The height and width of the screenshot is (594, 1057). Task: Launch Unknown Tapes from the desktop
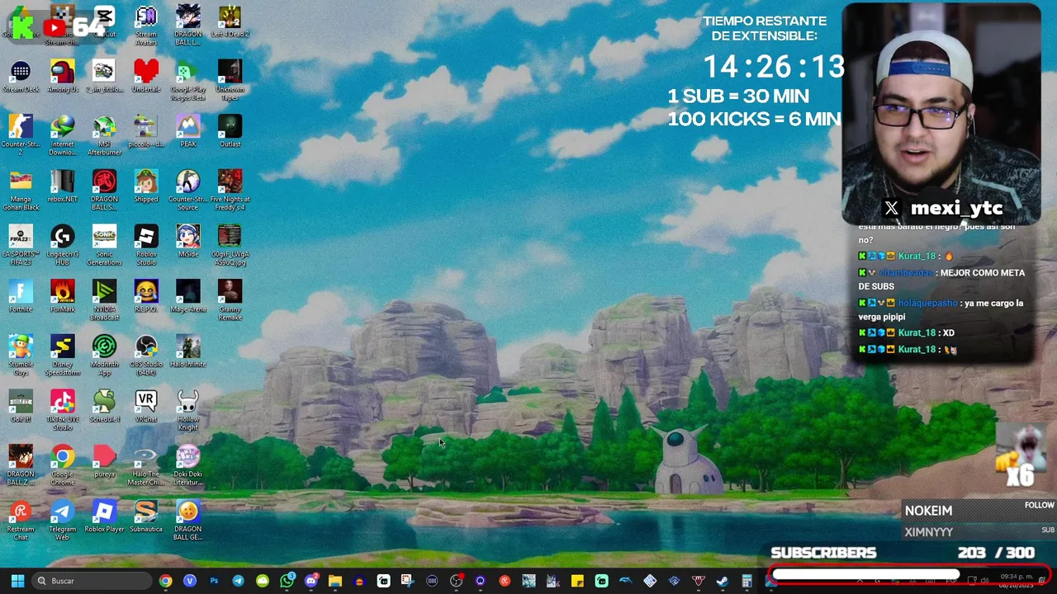[230, 81]
